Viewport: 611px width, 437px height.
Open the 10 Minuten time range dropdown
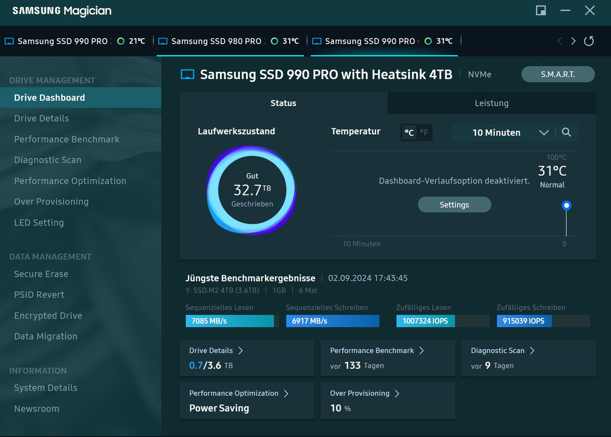[504, 132]
